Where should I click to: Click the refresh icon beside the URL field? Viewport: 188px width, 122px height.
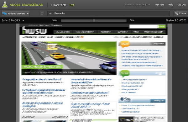click(x=42, y=13)
